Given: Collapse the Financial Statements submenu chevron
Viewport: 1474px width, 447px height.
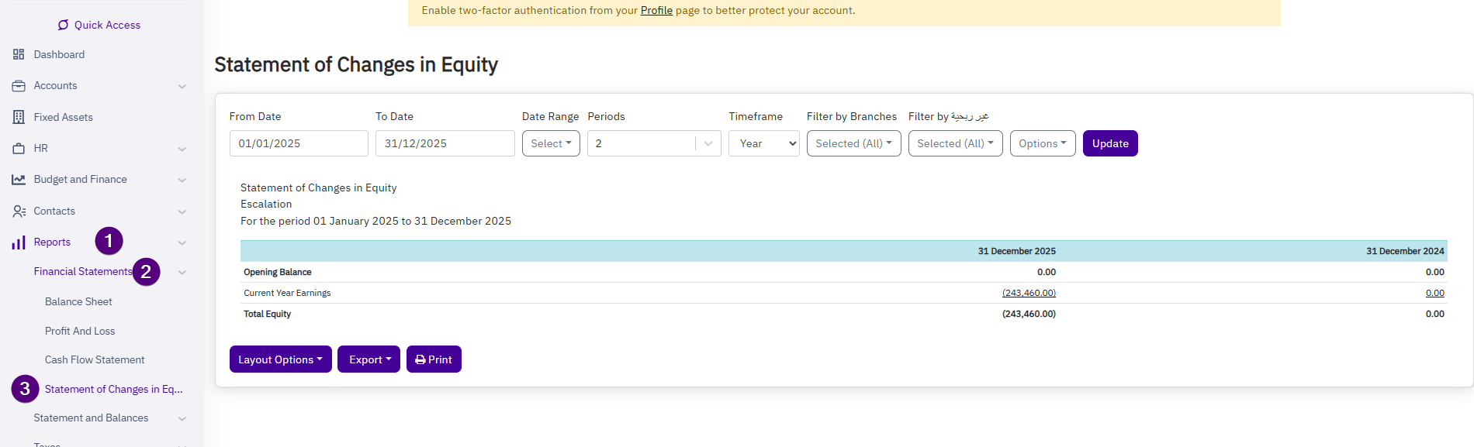Looking at the screenshot, I should point(182,272).
